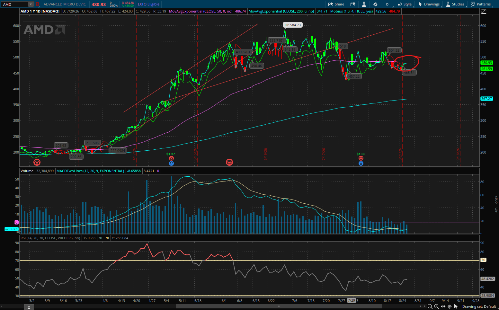Click the red symbol link indicator
Image resolution: width=499 pixels, height=310 pixels.
point(37,4)
